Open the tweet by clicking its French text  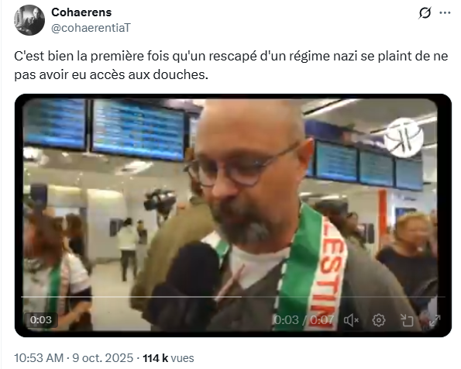[231, 65]
